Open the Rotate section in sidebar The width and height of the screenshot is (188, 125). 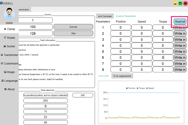click(x=9, y=38)
